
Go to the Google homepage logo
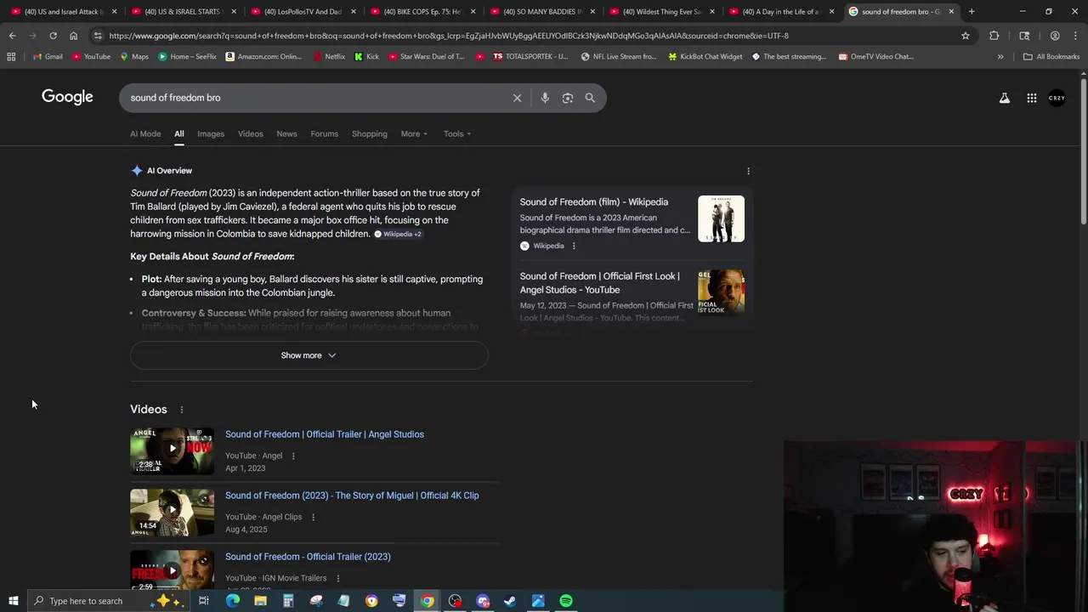point(67,97)
